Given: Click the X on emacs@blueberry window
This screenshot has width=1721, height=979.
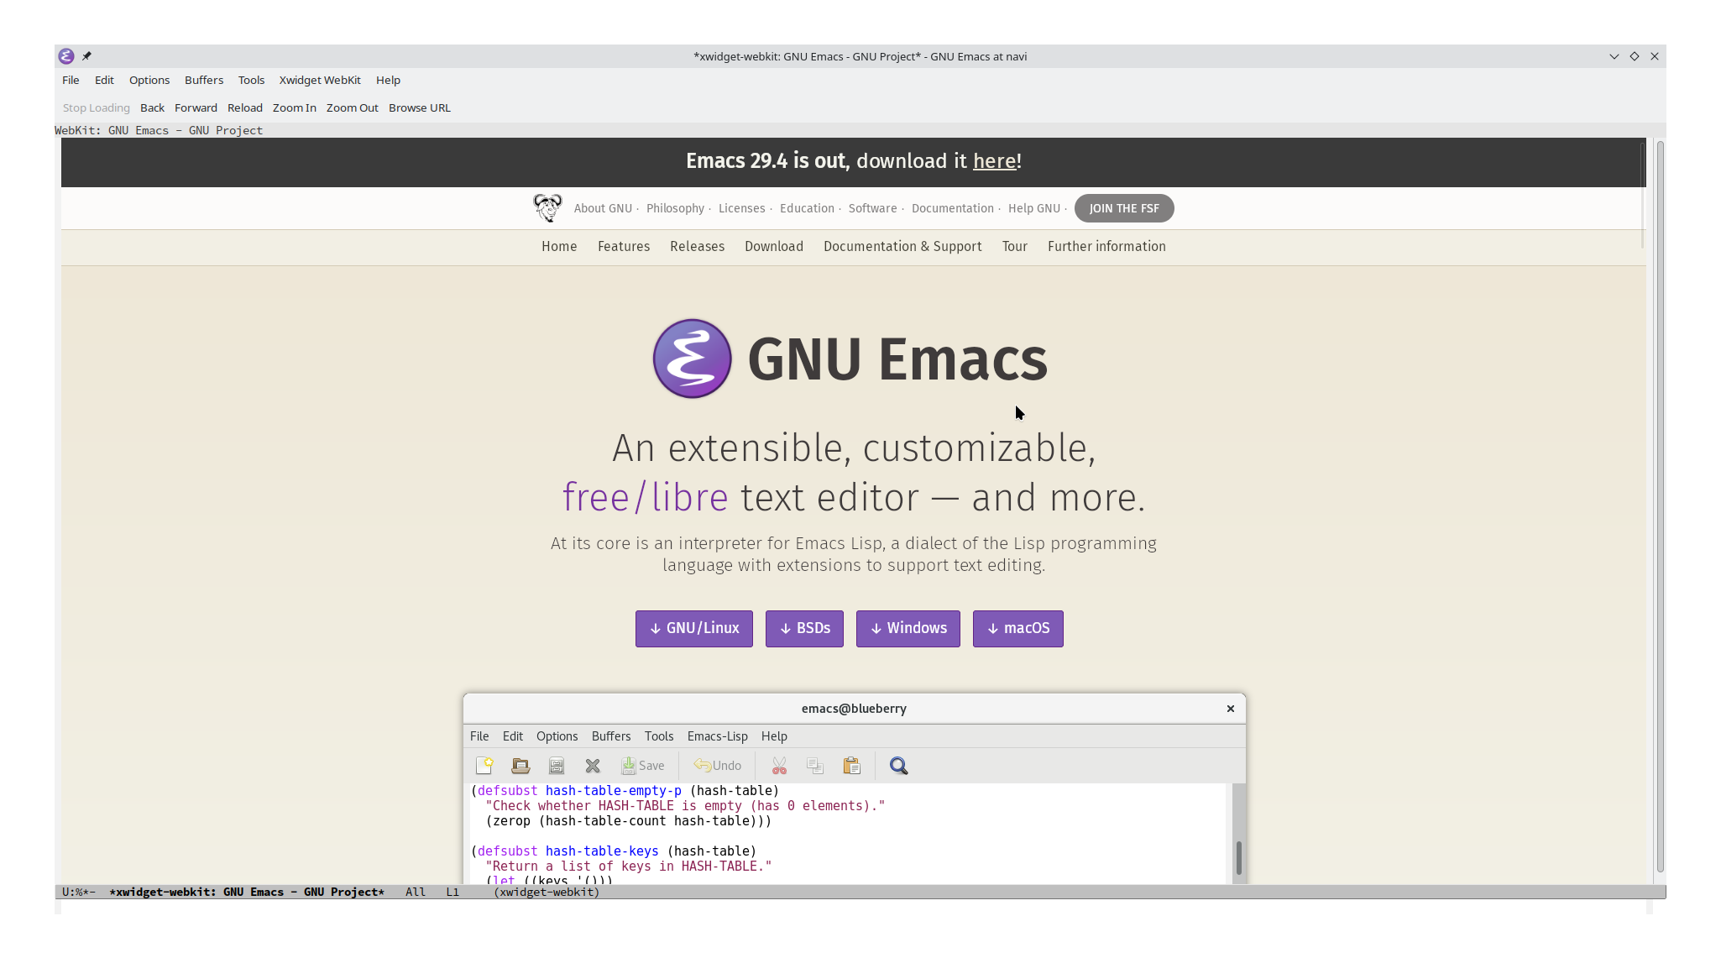Looking at the screenshot, I should pyautogui.click(x=1231, y=709).
